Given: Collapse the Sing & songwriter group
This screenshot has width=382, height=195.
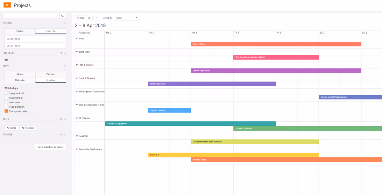Looking at the screenshot, I should pos(77,105).
